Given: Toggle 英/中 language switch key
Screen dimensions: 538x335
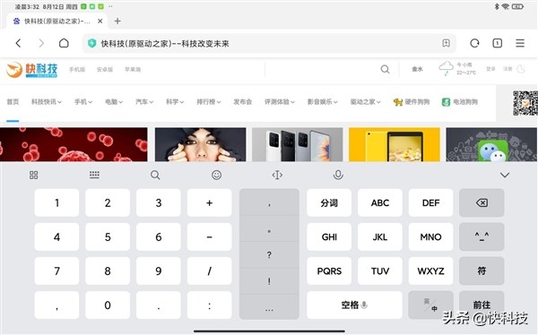Looking at the screenshot, I should pos(430,305).
